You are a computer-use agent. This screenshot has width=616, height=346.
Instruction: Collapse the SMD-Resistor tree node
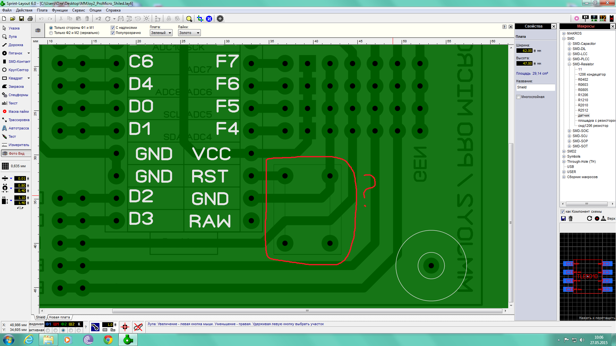569,64
